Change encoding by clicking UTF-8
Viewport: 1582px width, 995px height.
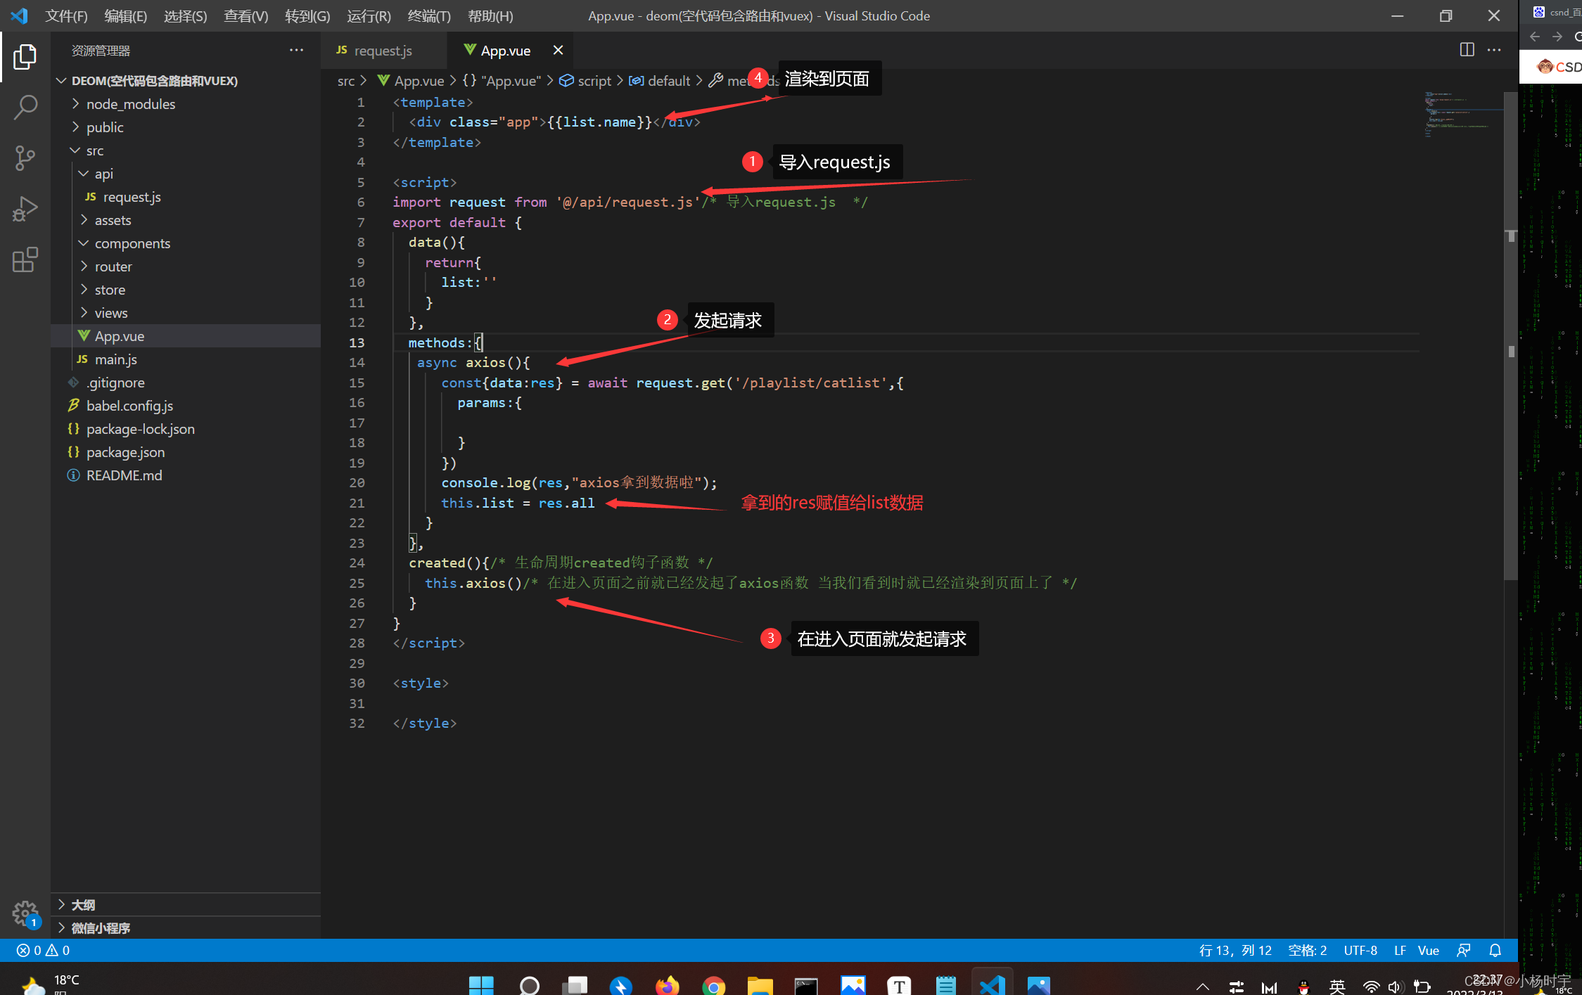tap(1360, 950)
